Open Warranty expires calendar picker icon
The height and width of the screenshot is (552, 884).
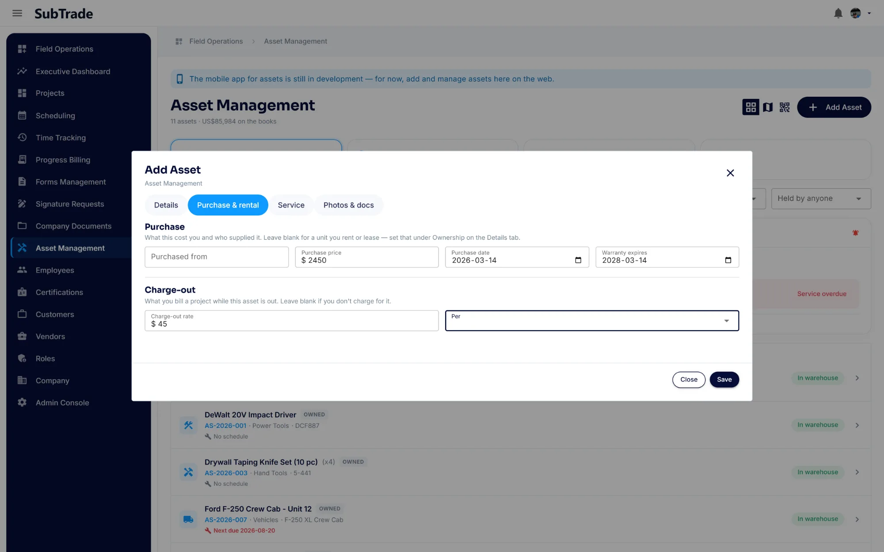pos(728,260)
